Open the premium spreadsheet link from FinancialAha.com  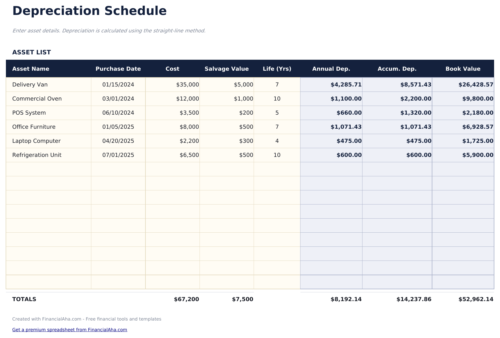tap(70, 330)
